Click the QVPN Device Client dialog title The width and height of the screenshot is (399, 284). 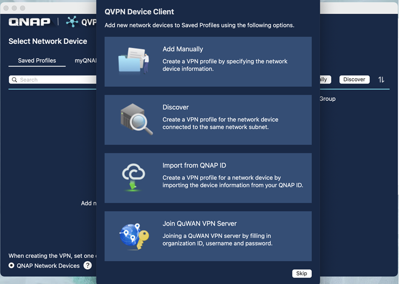(x=139, y=12)
